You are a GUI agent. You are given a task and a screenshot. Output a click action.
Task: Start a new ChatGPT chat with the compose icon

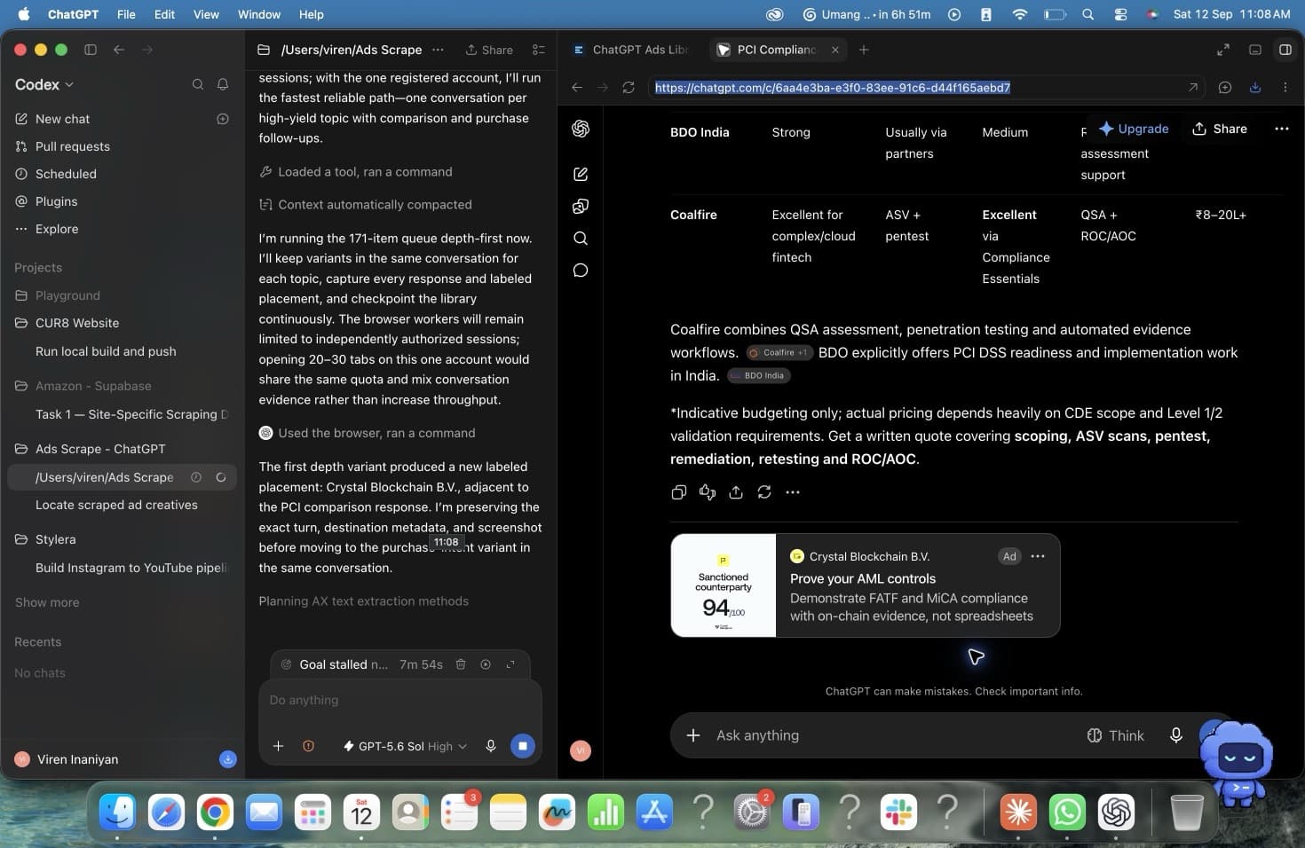(581, 174)
